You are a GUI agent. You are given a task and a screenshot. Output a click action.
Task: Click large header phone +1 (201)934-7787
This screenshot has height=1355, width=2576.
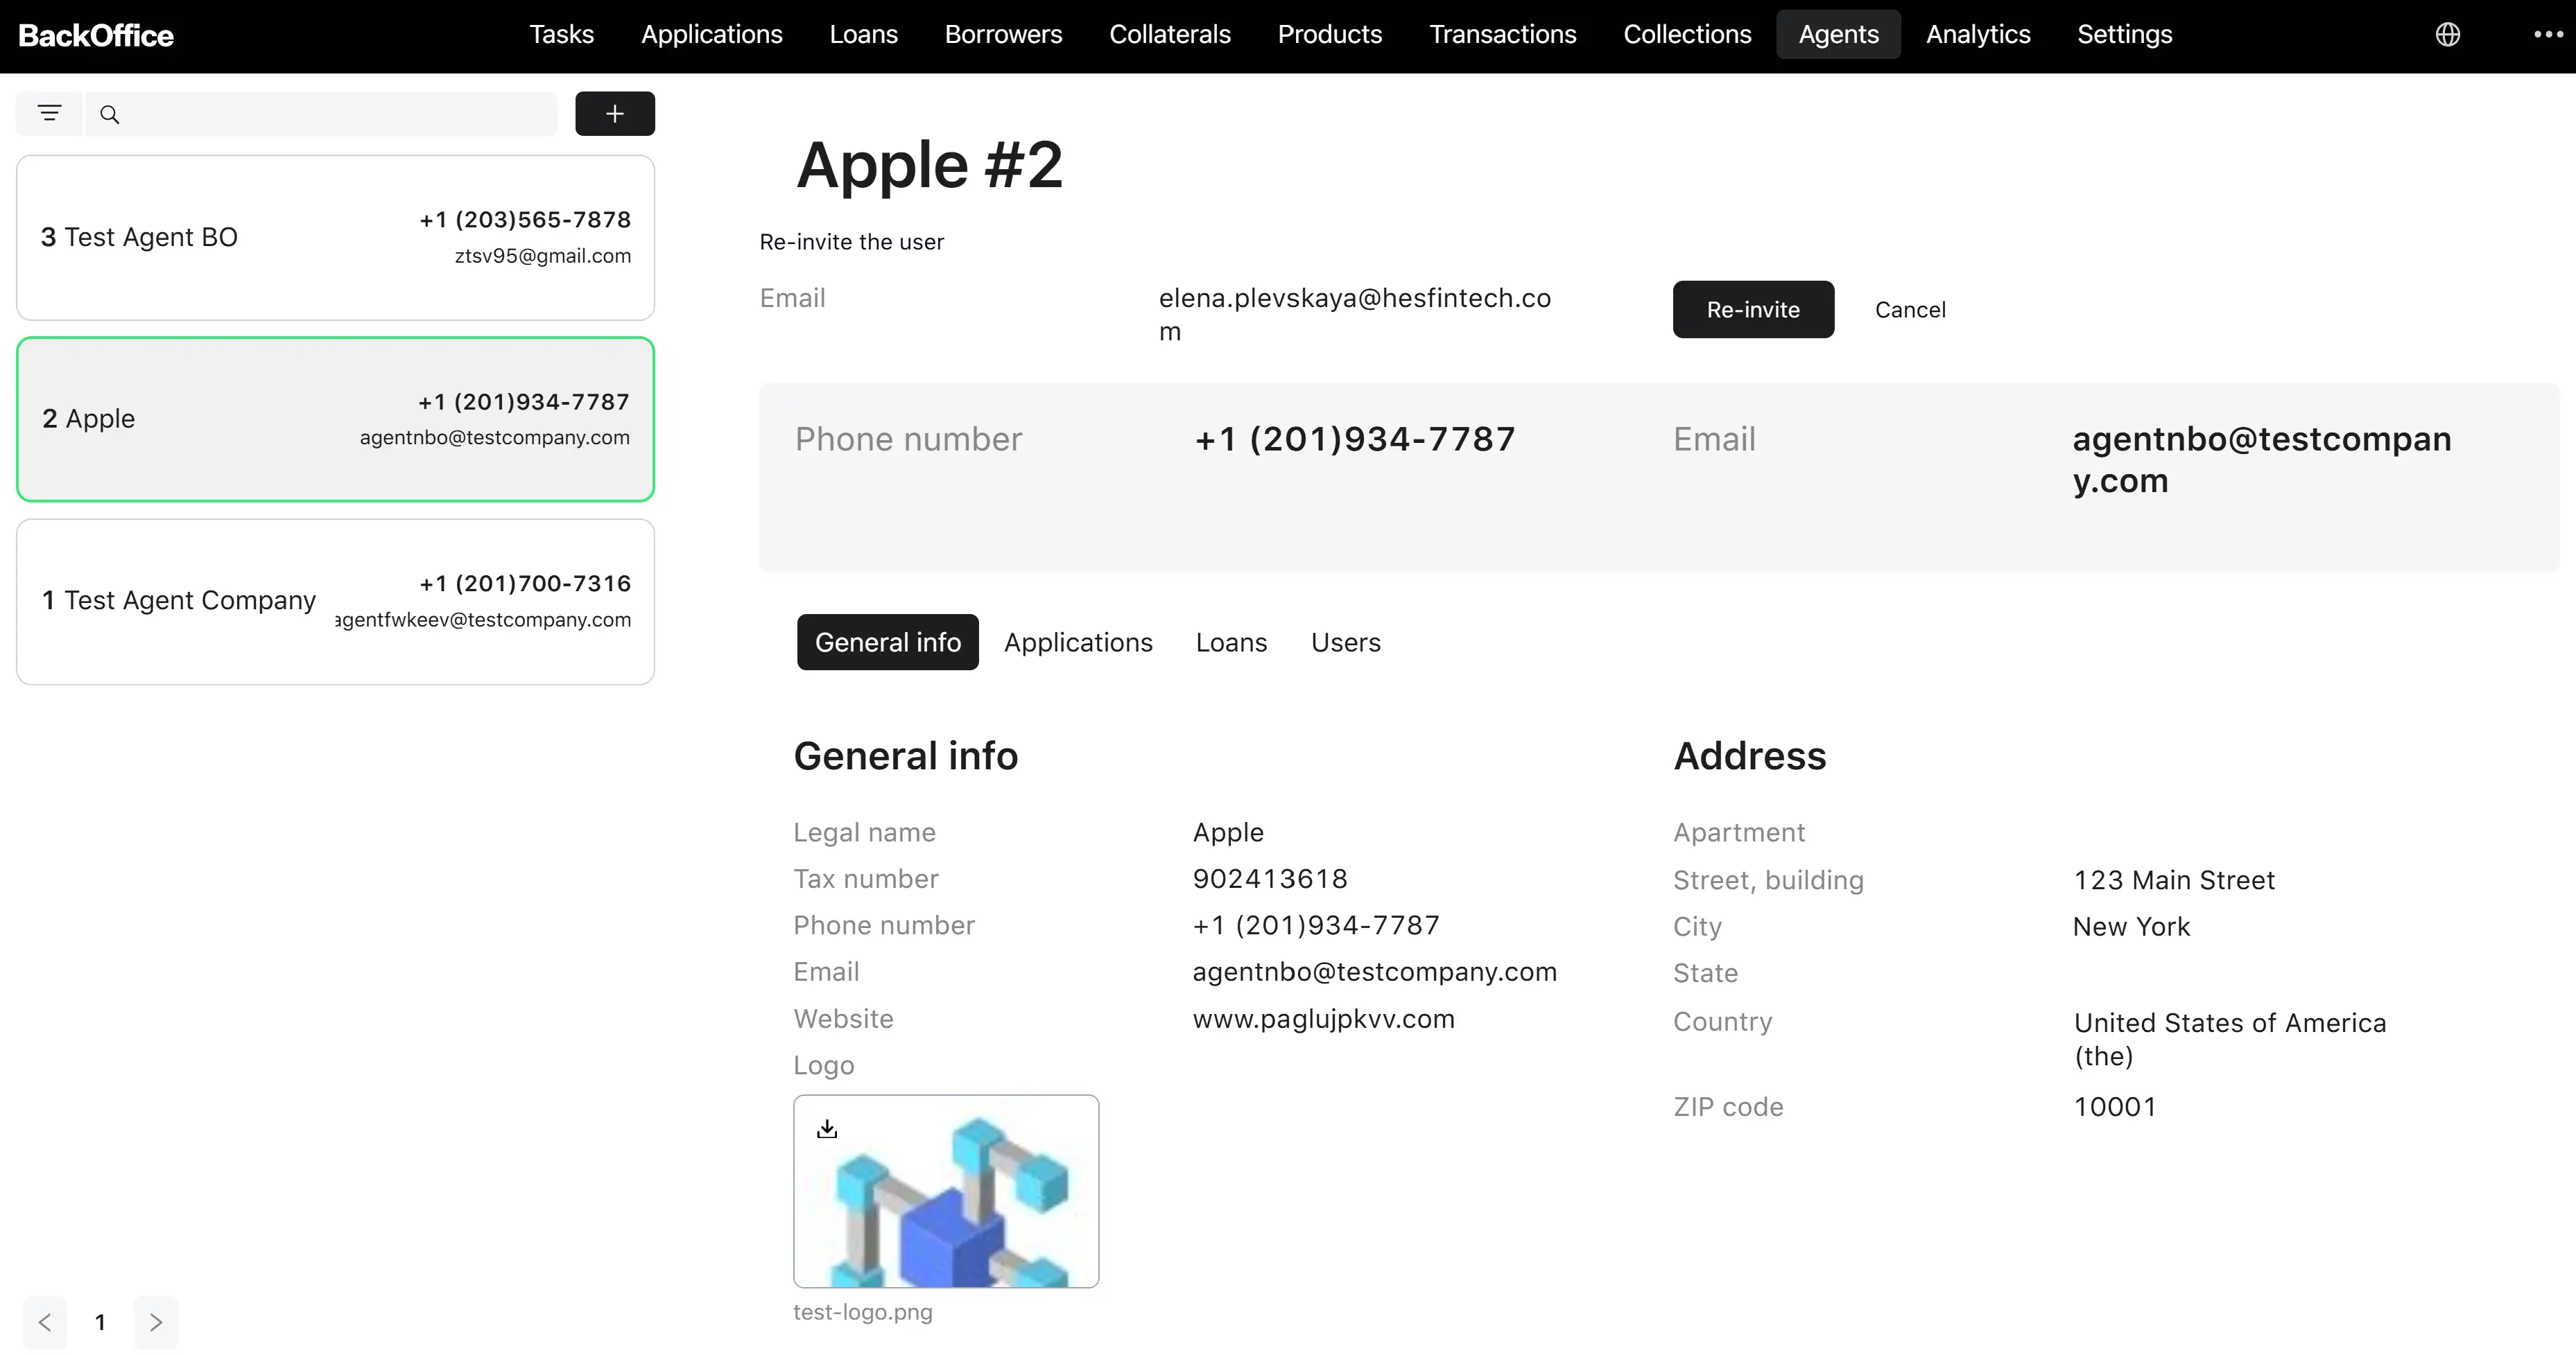1355,439
